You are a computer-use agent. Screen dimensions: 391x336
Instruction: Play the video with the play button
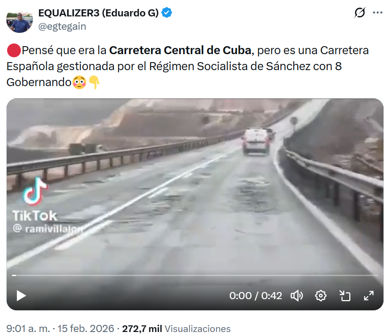(21, 296)
